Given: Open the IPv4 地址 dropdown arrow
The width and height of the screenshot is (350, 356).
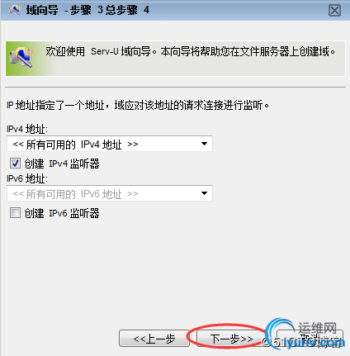Looking at the screenshot, I should [204, 144].
